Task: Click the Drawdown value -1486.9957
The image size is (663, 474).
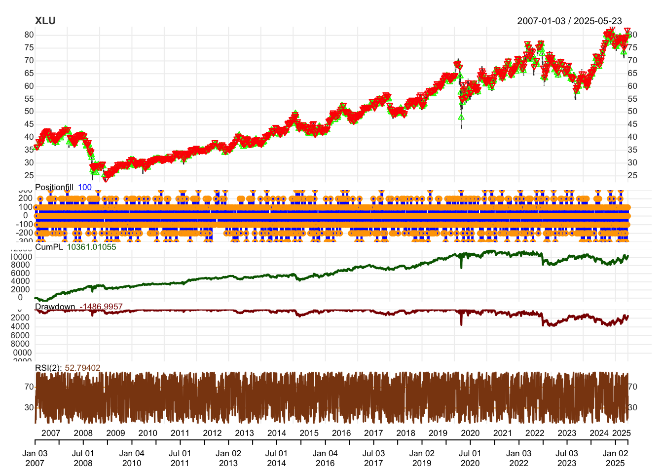Action: click(x=101, y=307)
